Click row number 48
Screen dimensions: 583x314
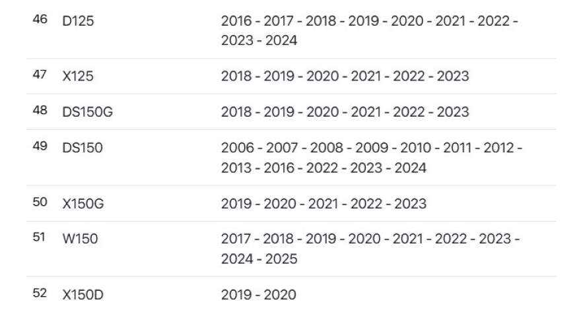pos(39,111)
